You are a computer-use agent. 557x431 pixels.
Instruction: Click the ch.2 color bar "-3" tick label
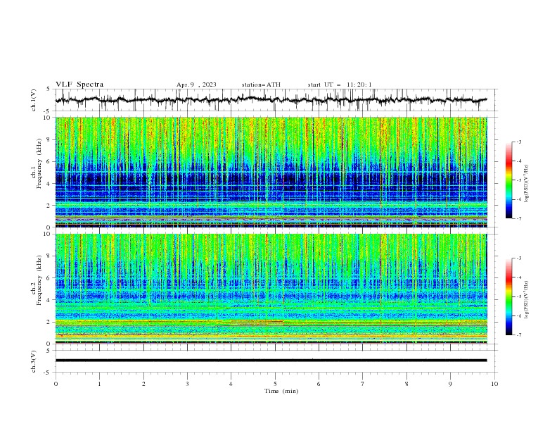click(x=519, y=258)
